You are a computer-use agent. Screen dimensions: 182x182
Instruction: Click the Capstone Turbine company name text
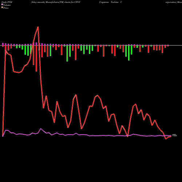pos(110,2)
